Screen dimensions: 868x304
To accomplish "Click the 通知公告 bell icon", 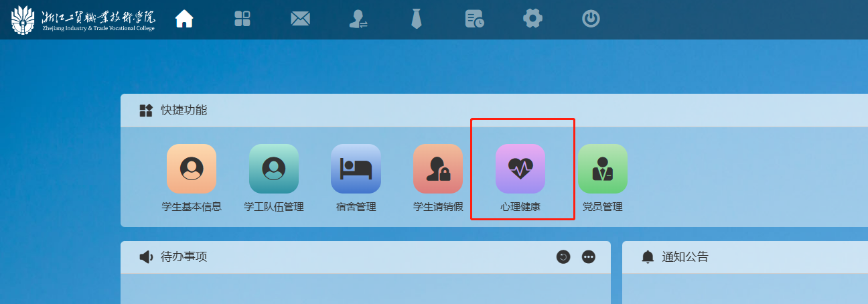I will tap(648, 256).
